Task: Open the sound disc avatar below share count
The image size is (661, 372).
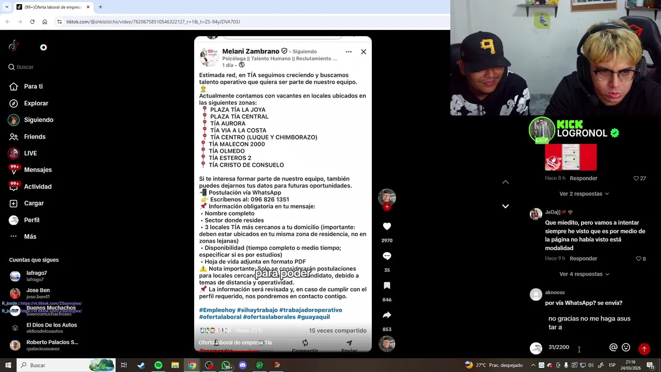Action: (387, 344)
